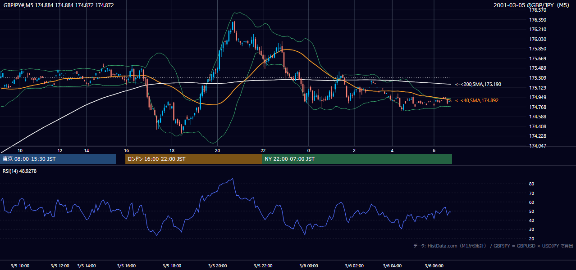The image size is (576, 270).
Task: Click the 176.390 price axis value
Action: tap(537, 20)
